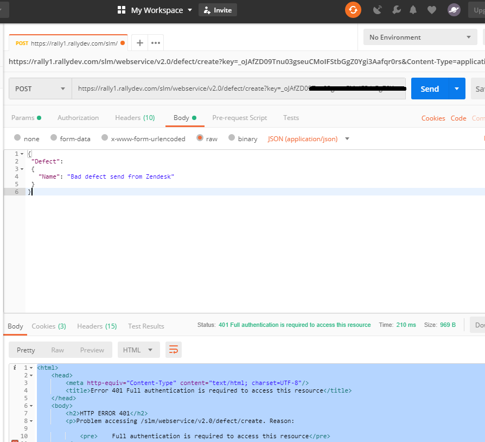Viewport: 485px width, 442px height.
Task: Toggle line wrapping in the response viewer
Action: [173, 350]
